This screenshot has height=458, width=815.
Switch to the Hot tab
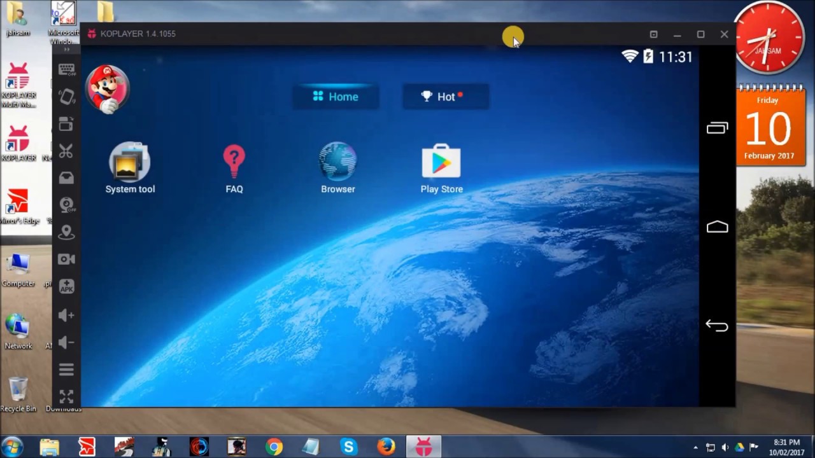(x=445, y=97)
